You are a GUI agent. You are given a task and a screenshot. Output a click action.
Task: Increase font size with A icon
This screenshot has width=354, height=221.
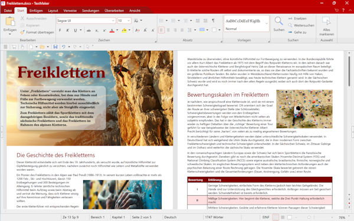coord(145,30)
